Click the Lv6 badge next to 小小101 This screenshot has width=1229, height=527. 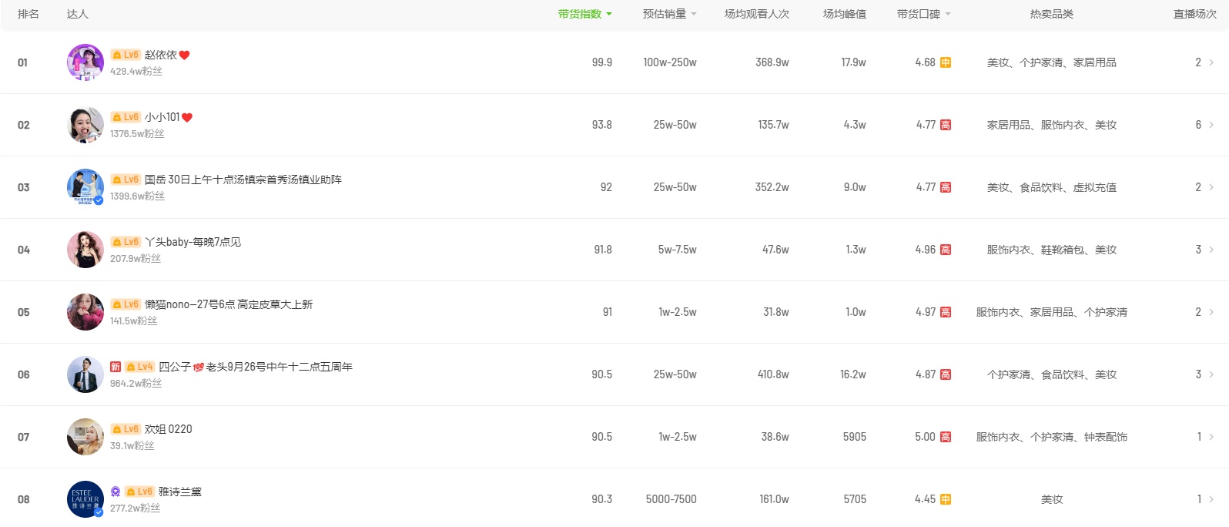[126, 117]
